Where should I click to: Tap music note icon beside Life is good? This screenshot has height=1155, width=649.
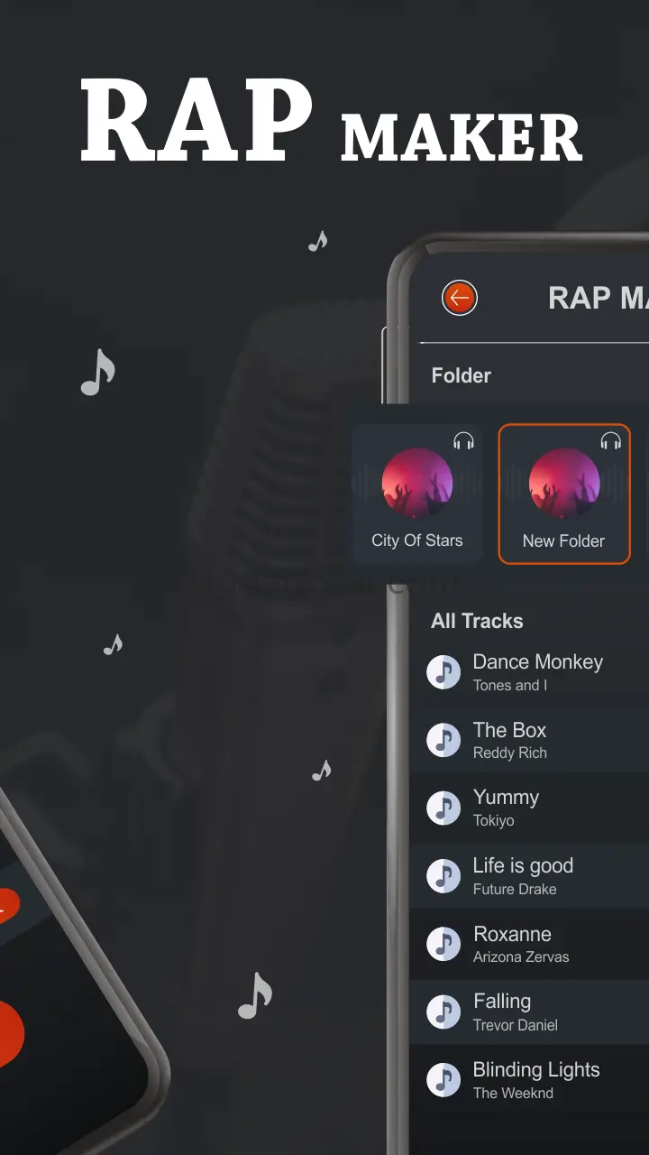tap(443, 876)
